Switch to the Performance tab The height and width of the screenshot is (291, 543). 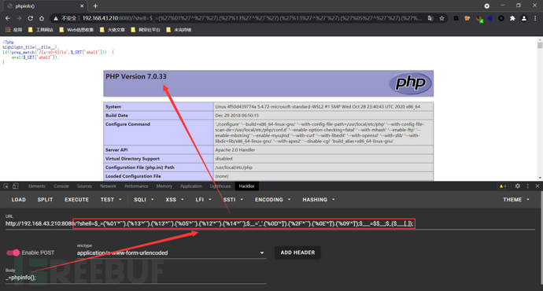tap(136, 186)
